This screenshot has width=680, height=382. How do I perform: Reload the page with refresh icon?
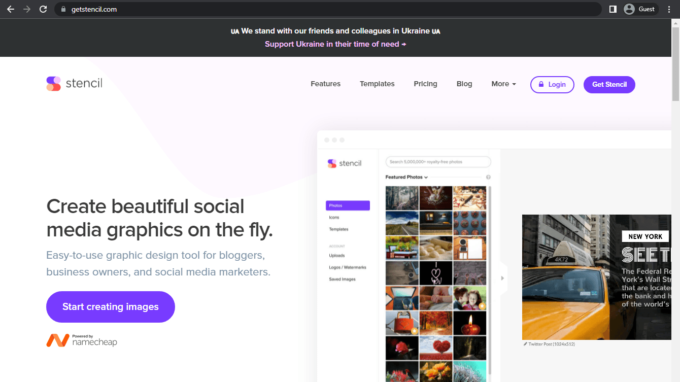(43, 9)
